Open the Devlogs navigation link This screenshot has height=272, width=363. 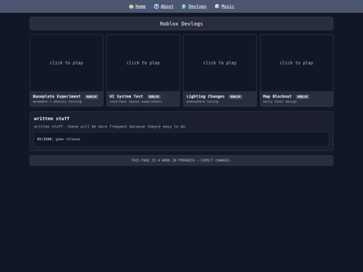click(x=198, y=7)
